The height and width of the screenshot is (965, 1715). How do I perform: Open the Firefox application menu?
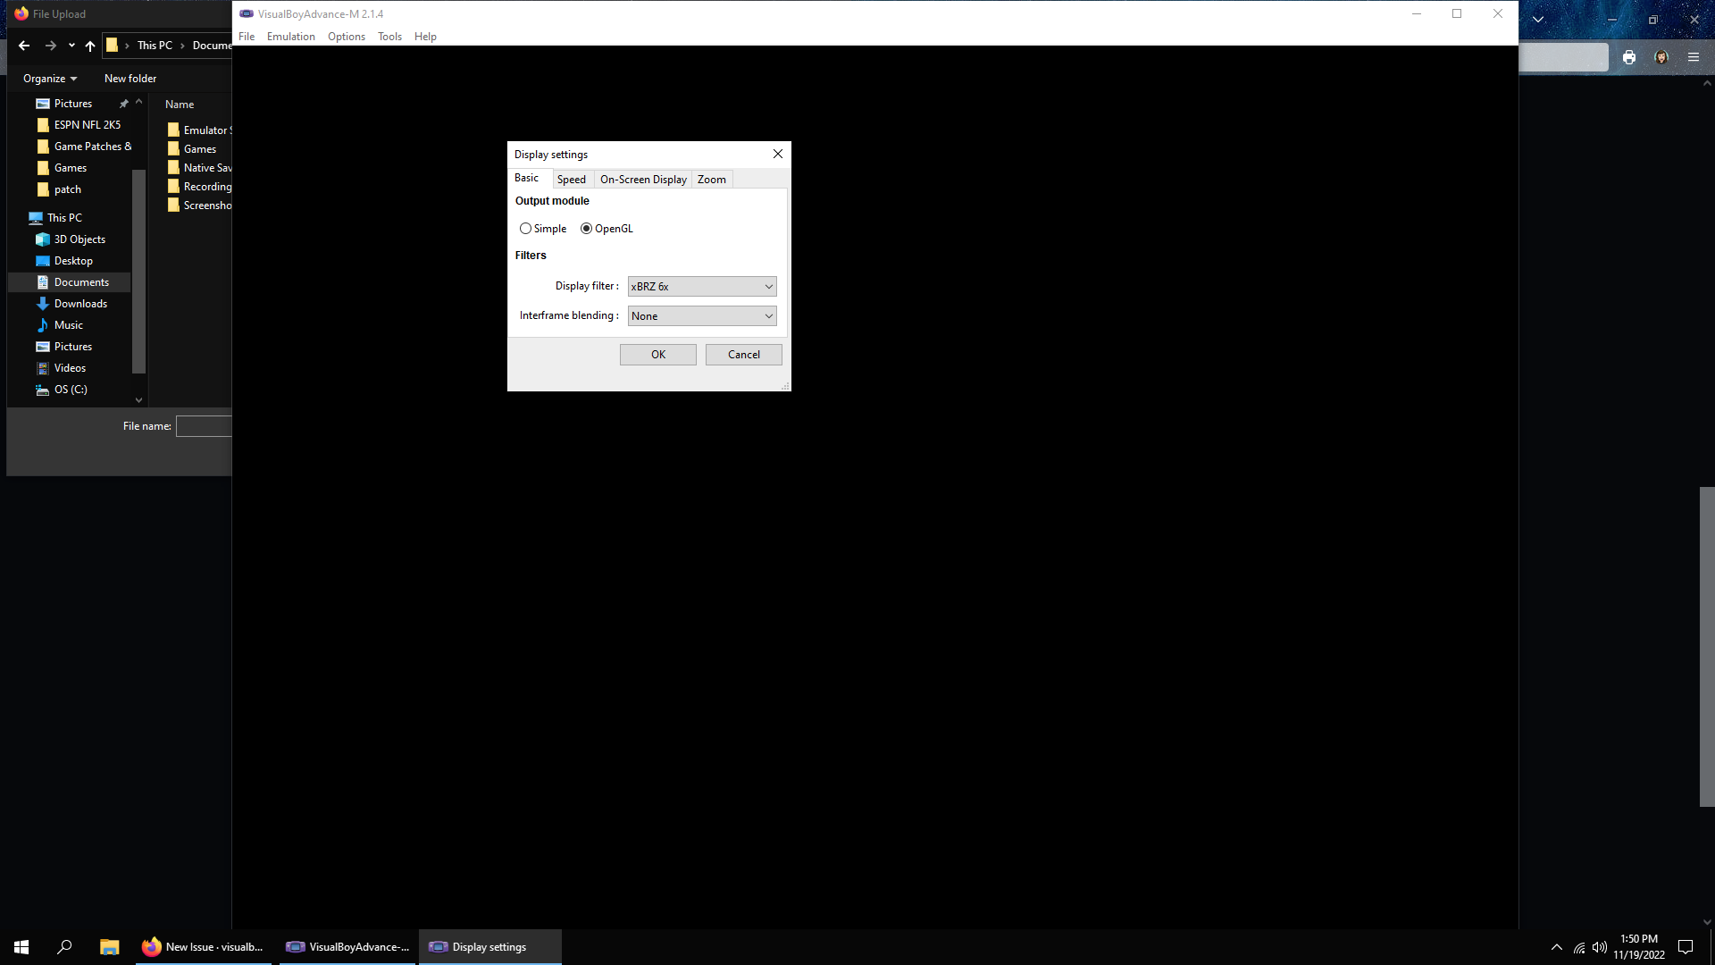pyautogui.click(x=1693, y=56)
